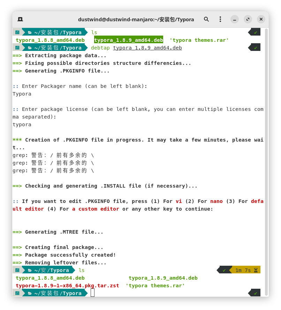The image size is (281, 310).
Task: Click the checkmark status on the last prompt line
Action: point(256,293)
